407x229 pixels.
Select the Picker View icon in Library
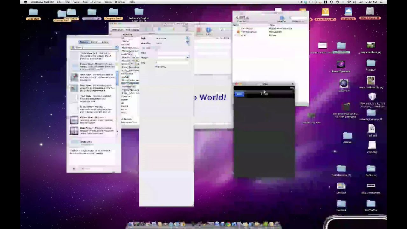click(74, 120)
